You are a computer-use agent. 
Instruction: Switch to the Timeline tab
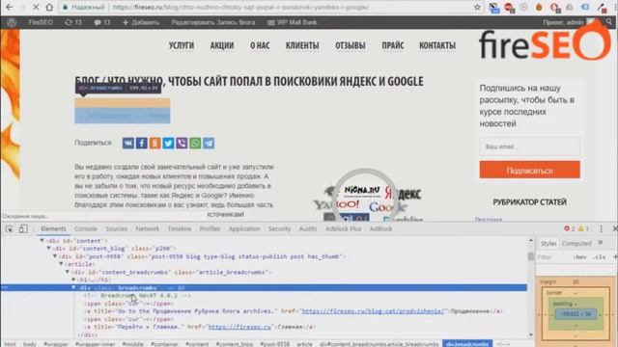point(180,229)
